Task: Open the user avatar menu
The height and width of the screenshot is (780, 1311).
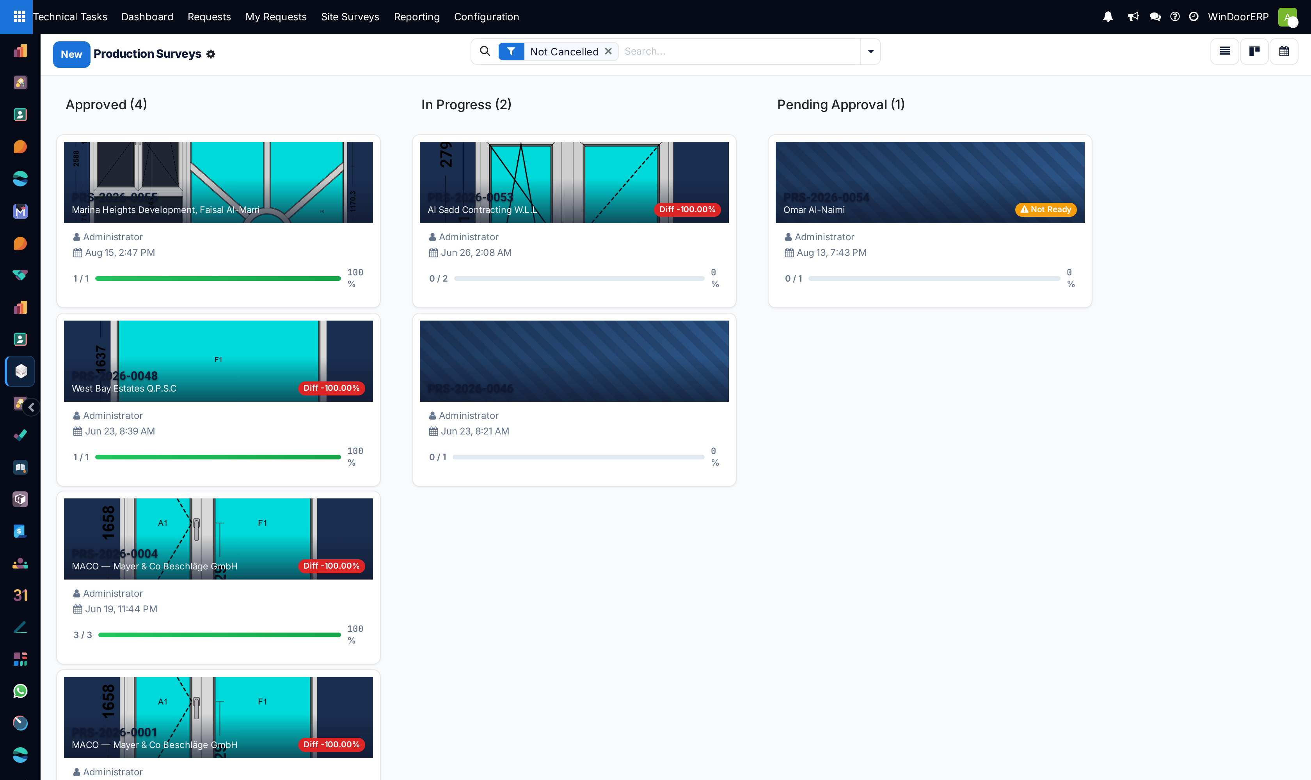Action: coord(1287,17)
